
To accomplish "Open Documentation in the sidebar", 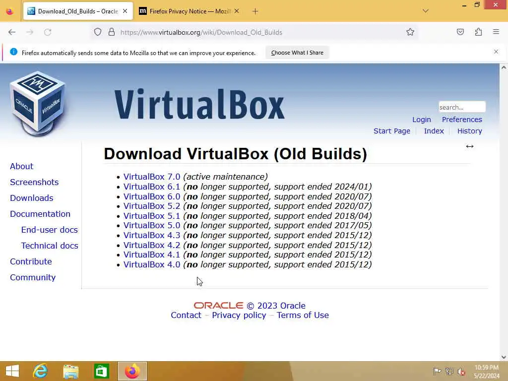I will 40,214.
